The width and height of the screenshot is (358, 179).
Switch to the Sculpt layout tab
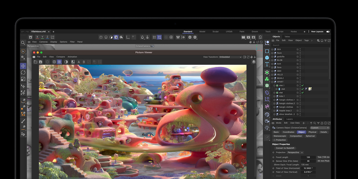click(x=215, y=31)
